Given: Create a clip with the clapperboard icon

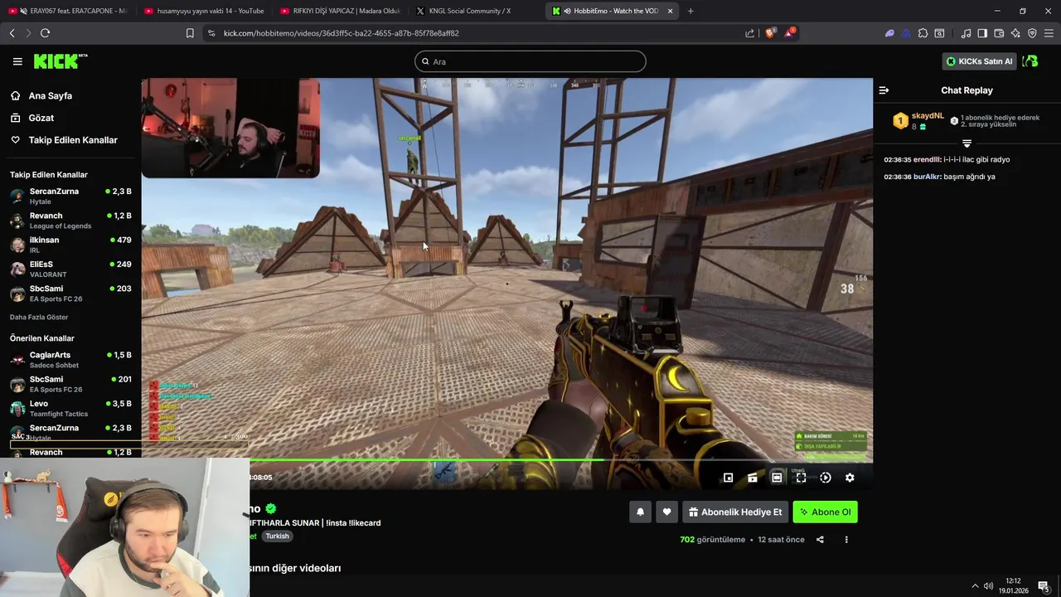Looking at the screenshot, I should pos(752,478).
